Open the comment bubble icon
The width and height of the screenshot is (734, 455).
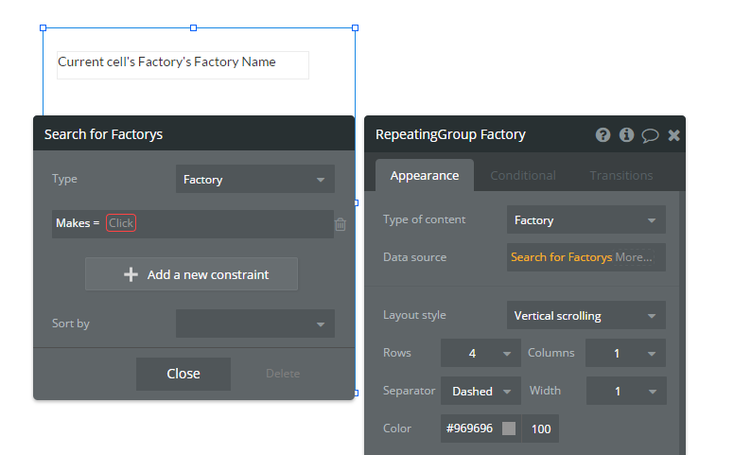tap(650, 135)
